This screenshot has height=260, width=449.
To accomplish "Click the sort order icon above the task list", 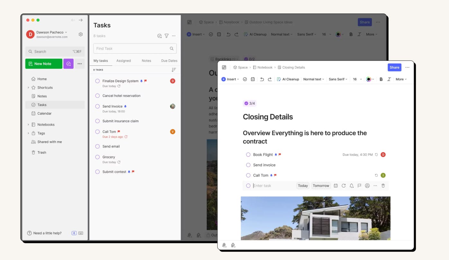I will click(174, 70).
